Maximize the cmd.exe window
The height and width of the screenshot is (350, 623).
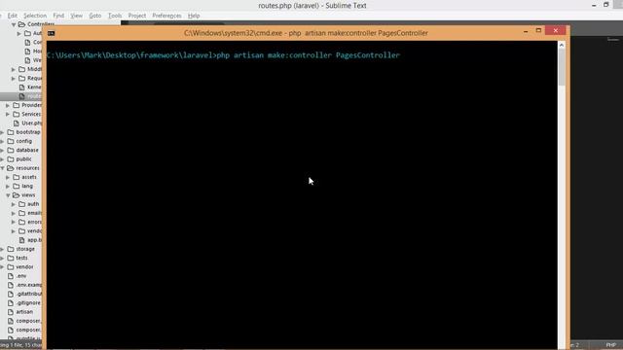(538, 30)
